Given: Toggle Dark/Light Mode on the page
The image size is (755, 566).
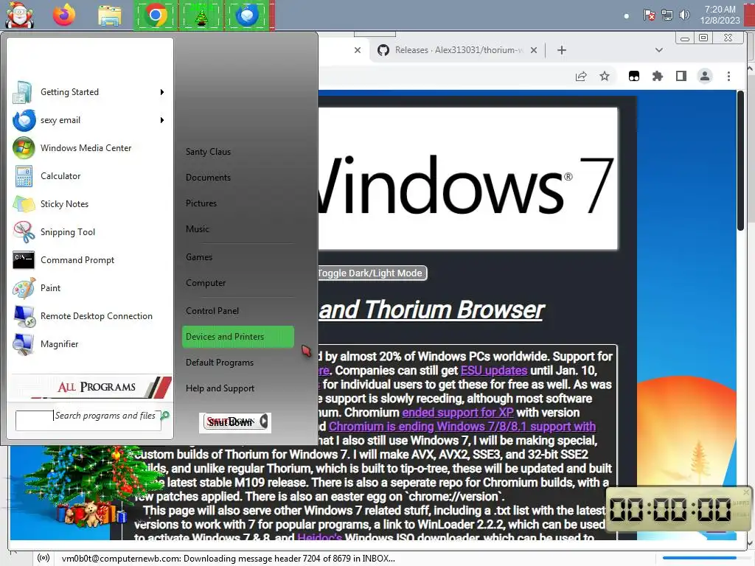Looking at the screenshot, I should (x=372, y=273).
